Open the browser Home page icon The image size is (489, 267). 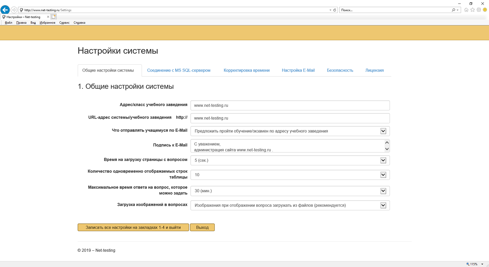[x=466, y=10]
